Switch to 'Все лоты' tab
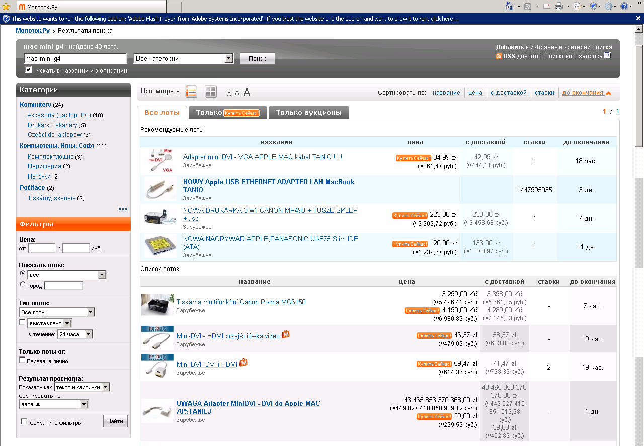 click(x=162, y=112)
